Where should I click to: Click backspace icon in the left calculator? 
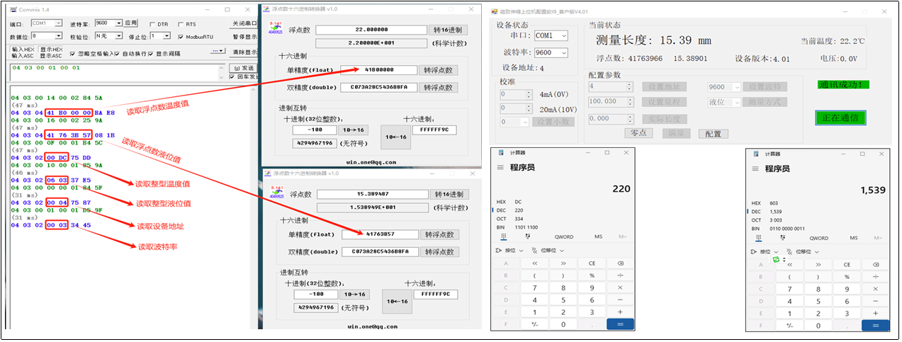click(620, 264)
